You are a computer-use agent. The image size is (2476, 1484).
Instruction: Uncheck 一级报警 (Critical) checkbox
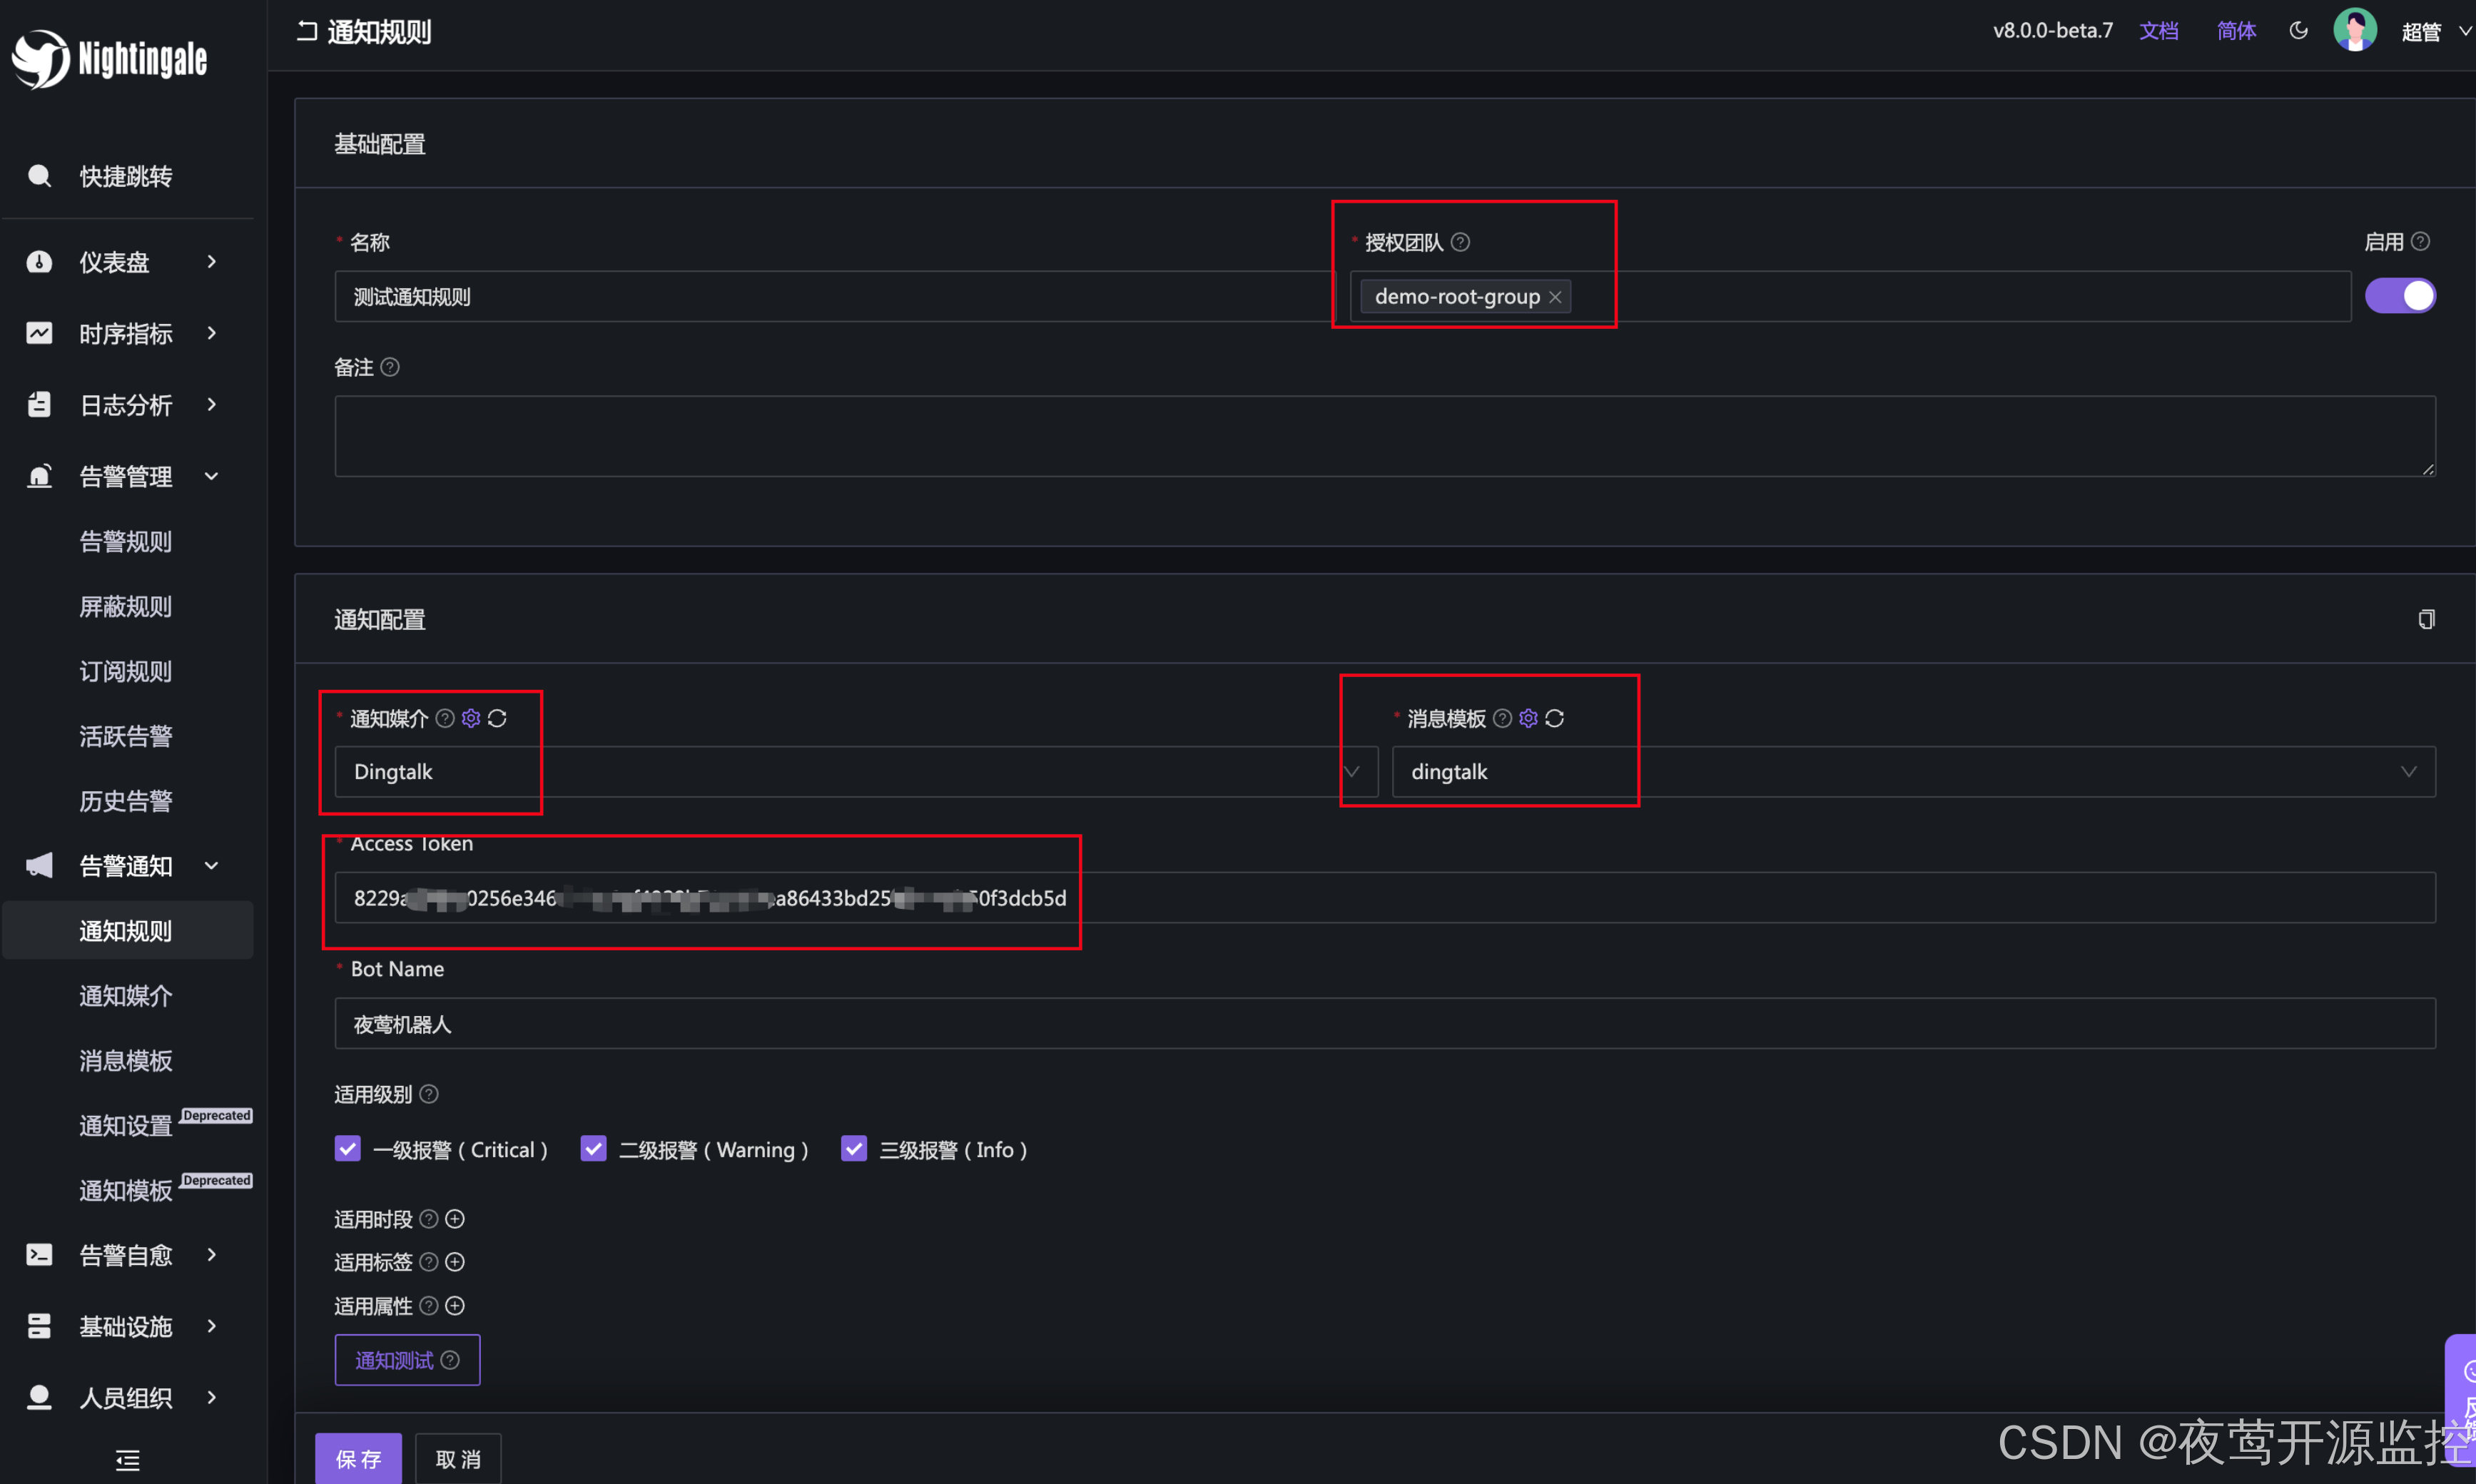(347, 1149)
